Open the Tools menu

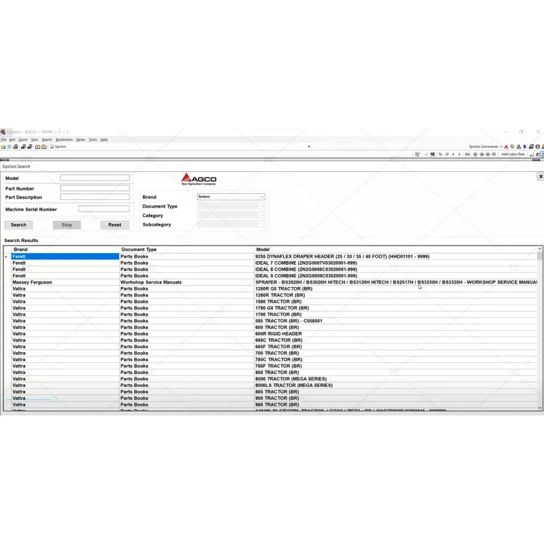coord(93,139)
